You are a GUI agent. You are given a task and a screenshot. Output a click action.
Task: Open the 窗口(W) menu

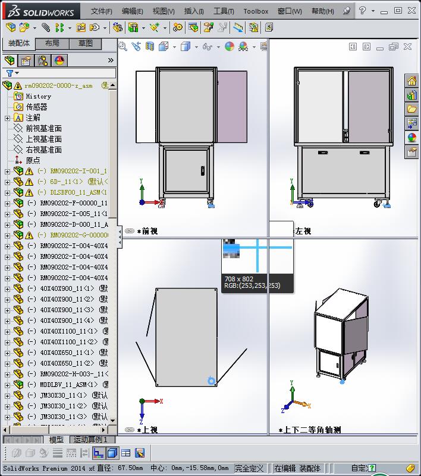(x=290, y=11)
